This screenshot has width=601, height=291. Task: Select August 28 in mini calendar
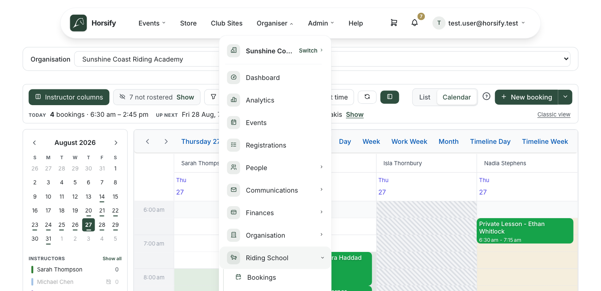[102, 225]
